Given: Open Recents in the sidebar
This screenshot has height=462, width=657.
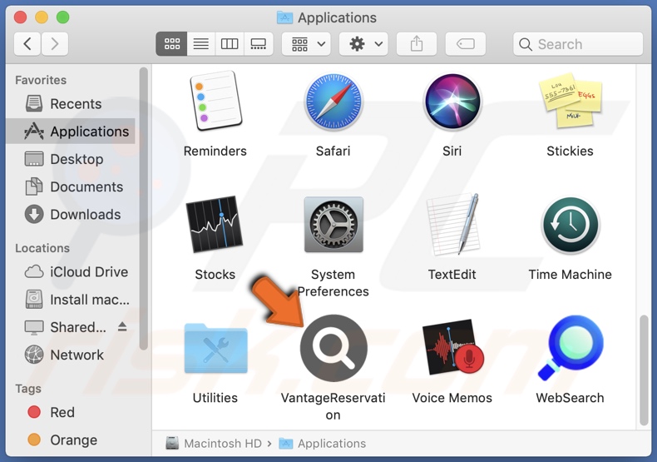Looking at the screenshot, I should click(72, 103).
